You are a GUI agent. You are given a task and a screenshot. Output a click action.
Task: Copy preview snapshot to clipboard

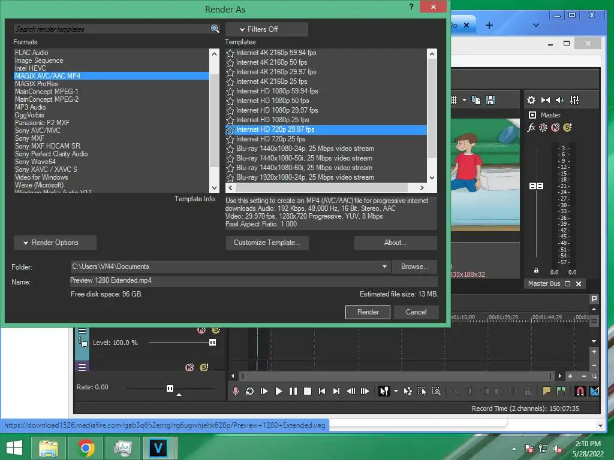point(476,100)
